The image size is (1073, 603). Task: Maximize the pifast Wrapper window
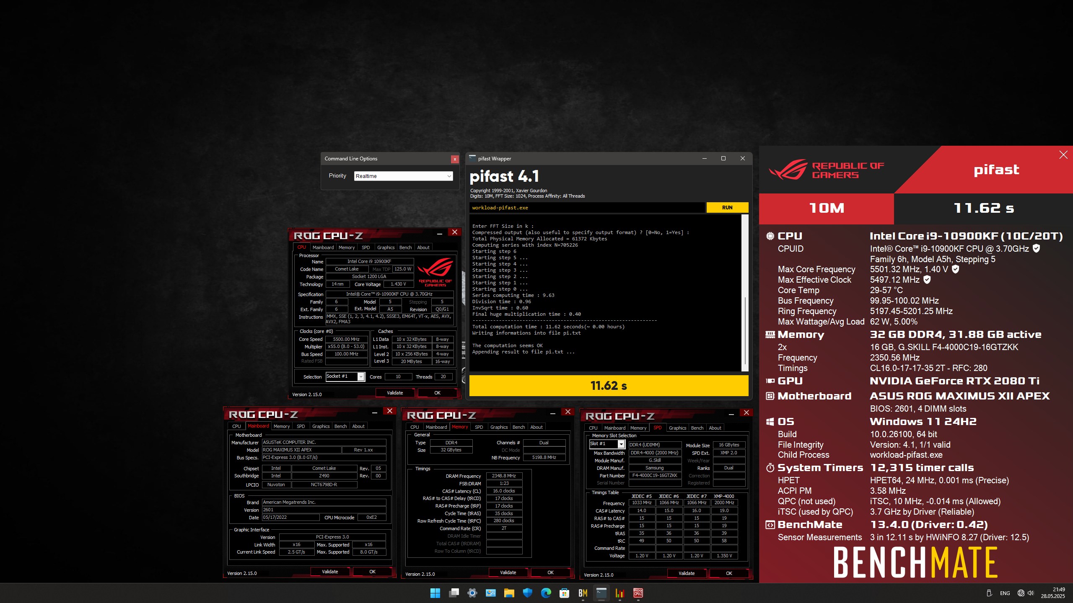coord(723,159)
